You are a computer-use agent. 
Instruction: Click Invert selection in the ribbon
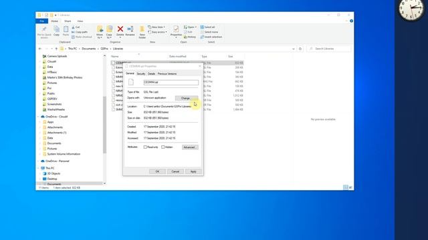point(211,37)
